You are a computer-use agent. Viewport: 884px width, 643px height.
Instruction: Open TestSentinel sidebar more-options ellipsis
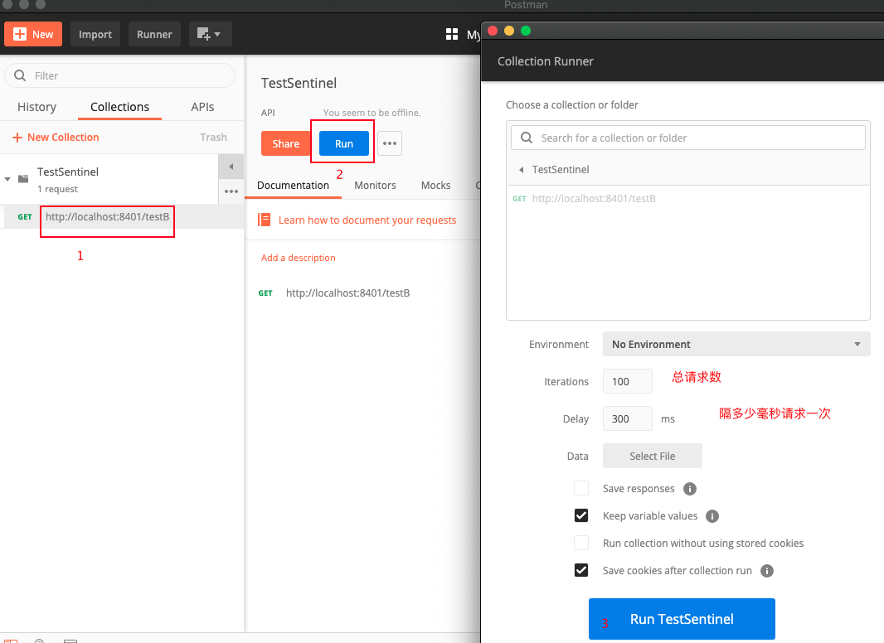tap(231, 191)
